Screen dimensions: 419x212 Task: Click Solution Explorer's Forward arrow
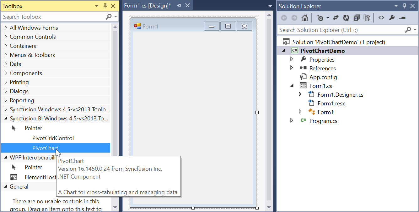click(294, 18)
